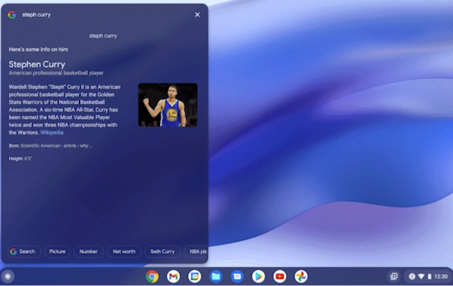Open the Messages app icon

(x=237, y=276)
